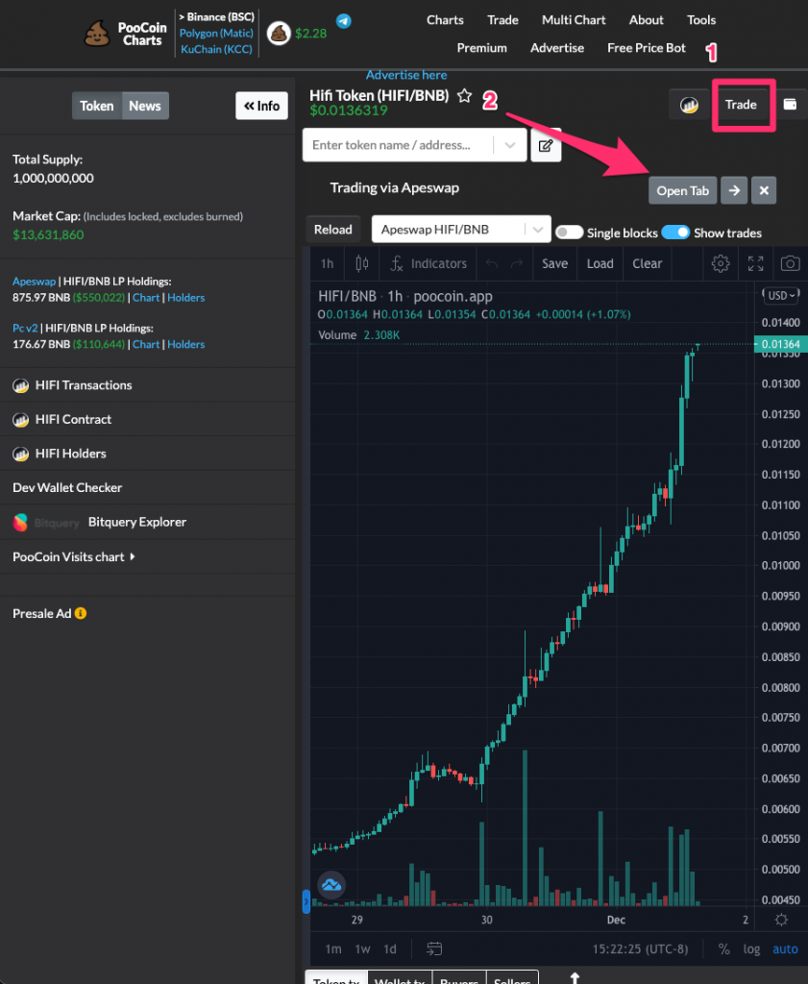Set the chart range to 1m
This screenshot has width=808, height=984.
pos(333,948)
